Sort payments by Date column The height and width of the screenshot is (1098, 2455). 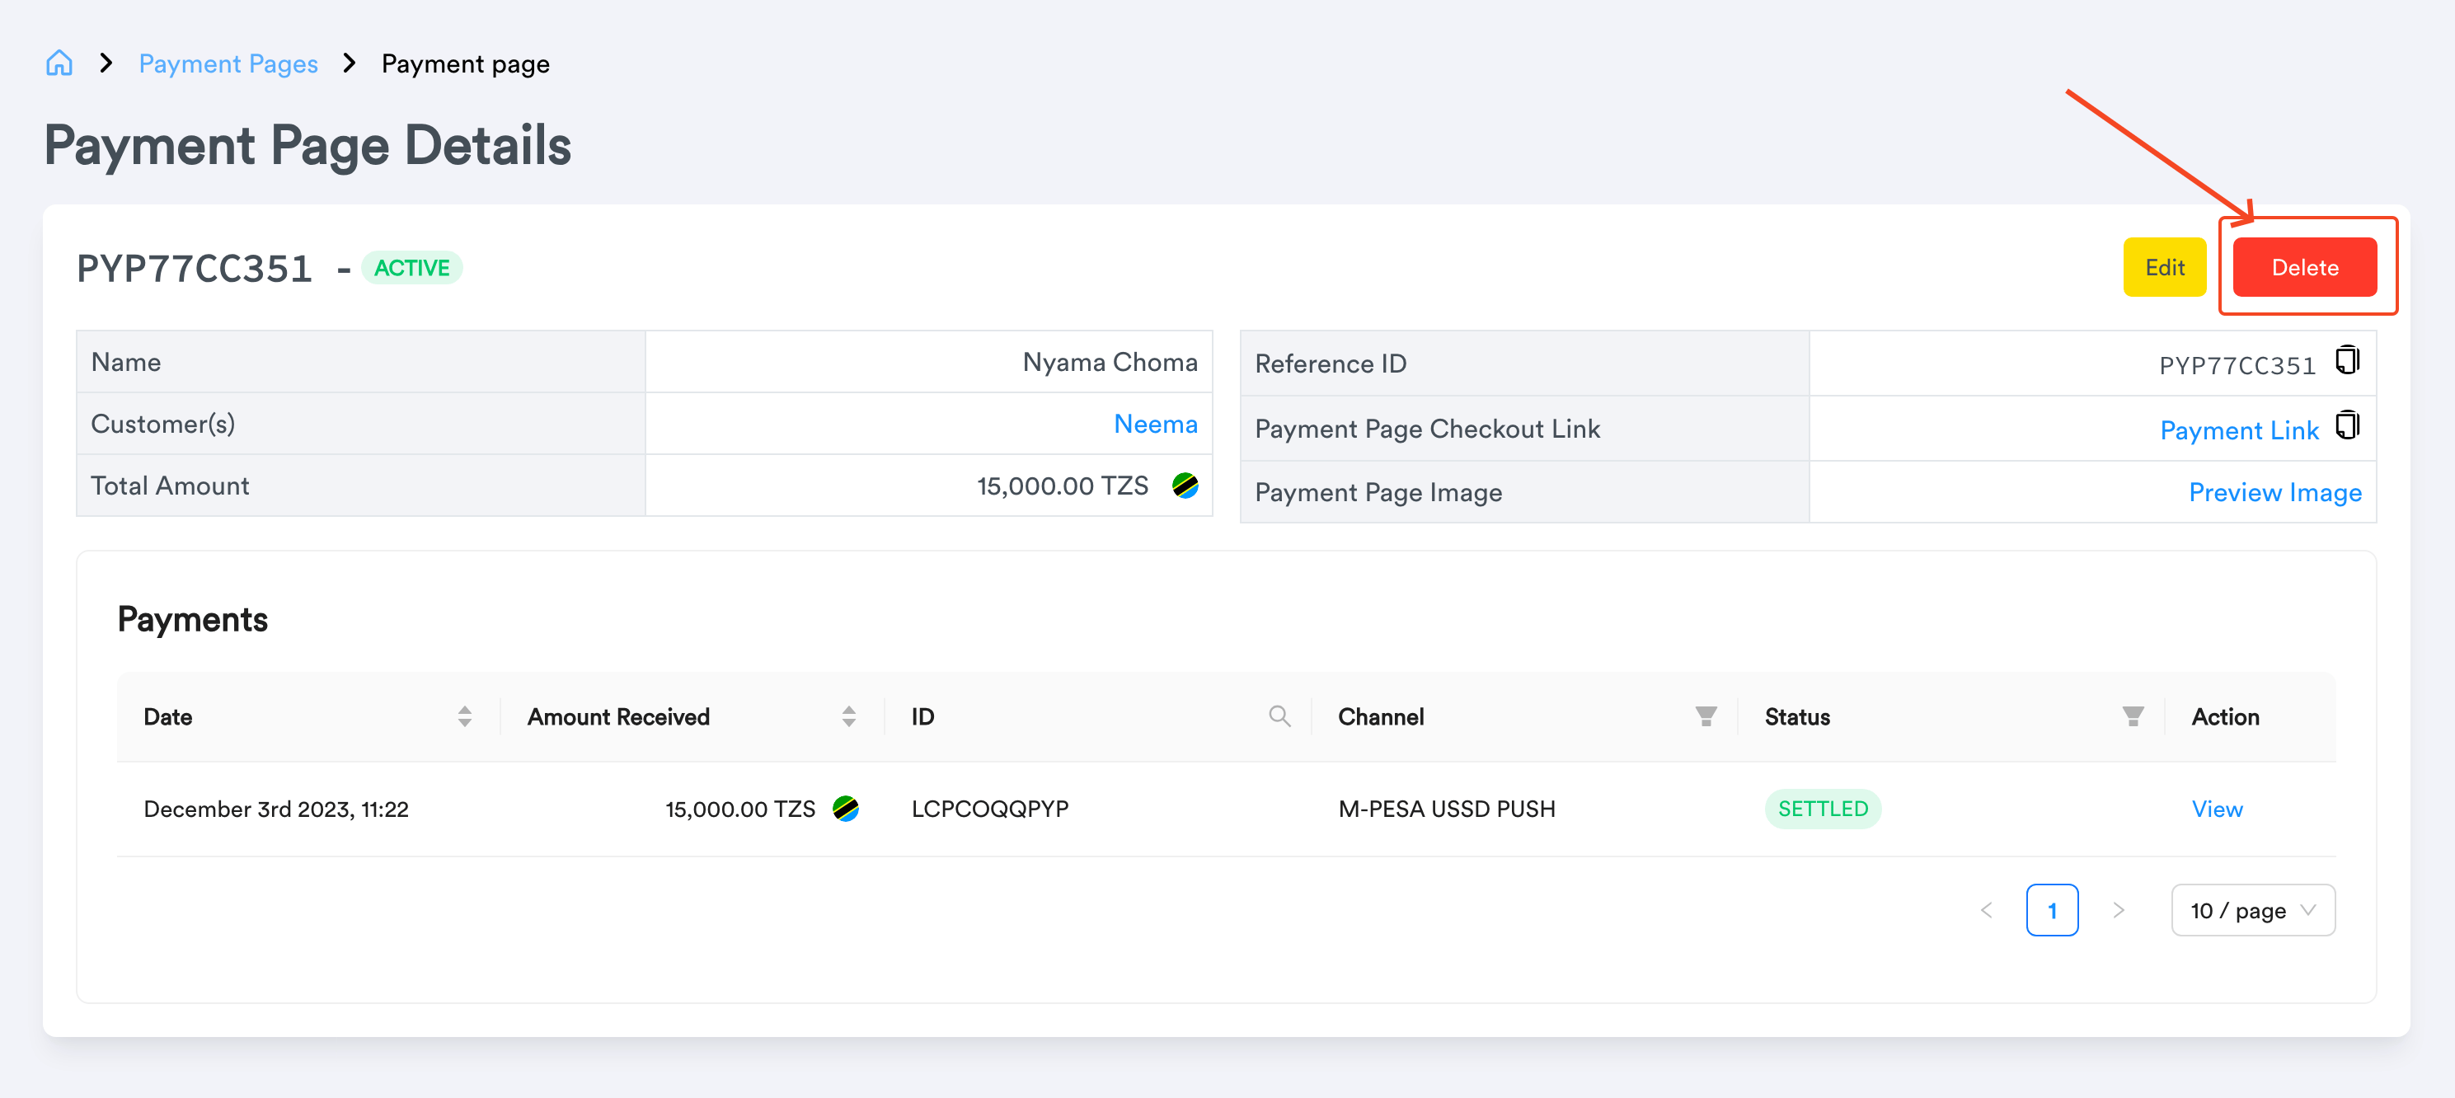(x=464, y=716)
